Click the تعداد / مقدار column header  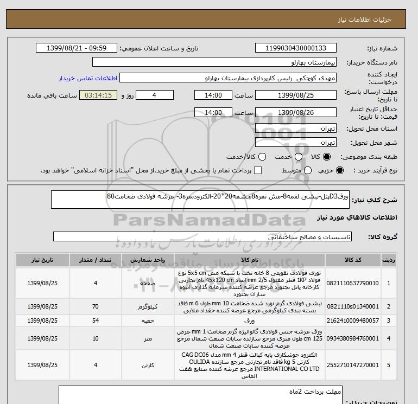coord(96,260)
